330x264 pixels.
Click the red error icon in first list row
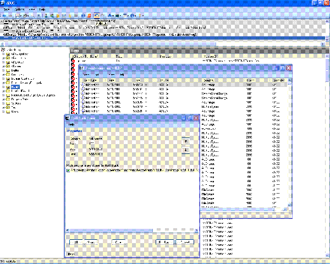coord(73,62)
